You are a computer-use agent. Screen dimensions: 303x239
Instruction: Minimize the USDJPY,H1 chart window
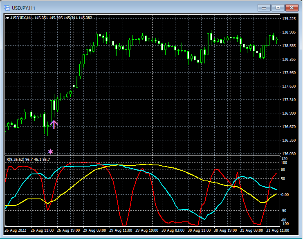[x=265, y=8]
